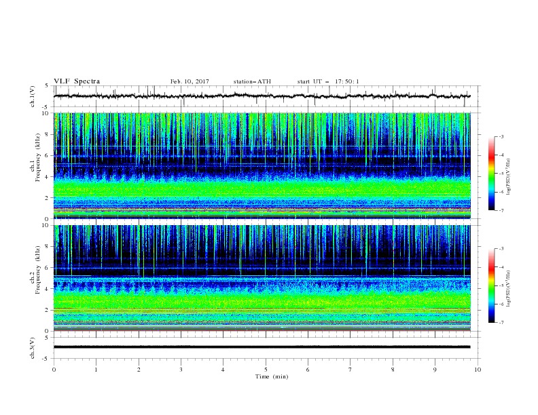The width and height of the screenshot is (538, 415).
Task: Click the "-5" tick of ch.3(V) axis
Action: tap(46, 359)
